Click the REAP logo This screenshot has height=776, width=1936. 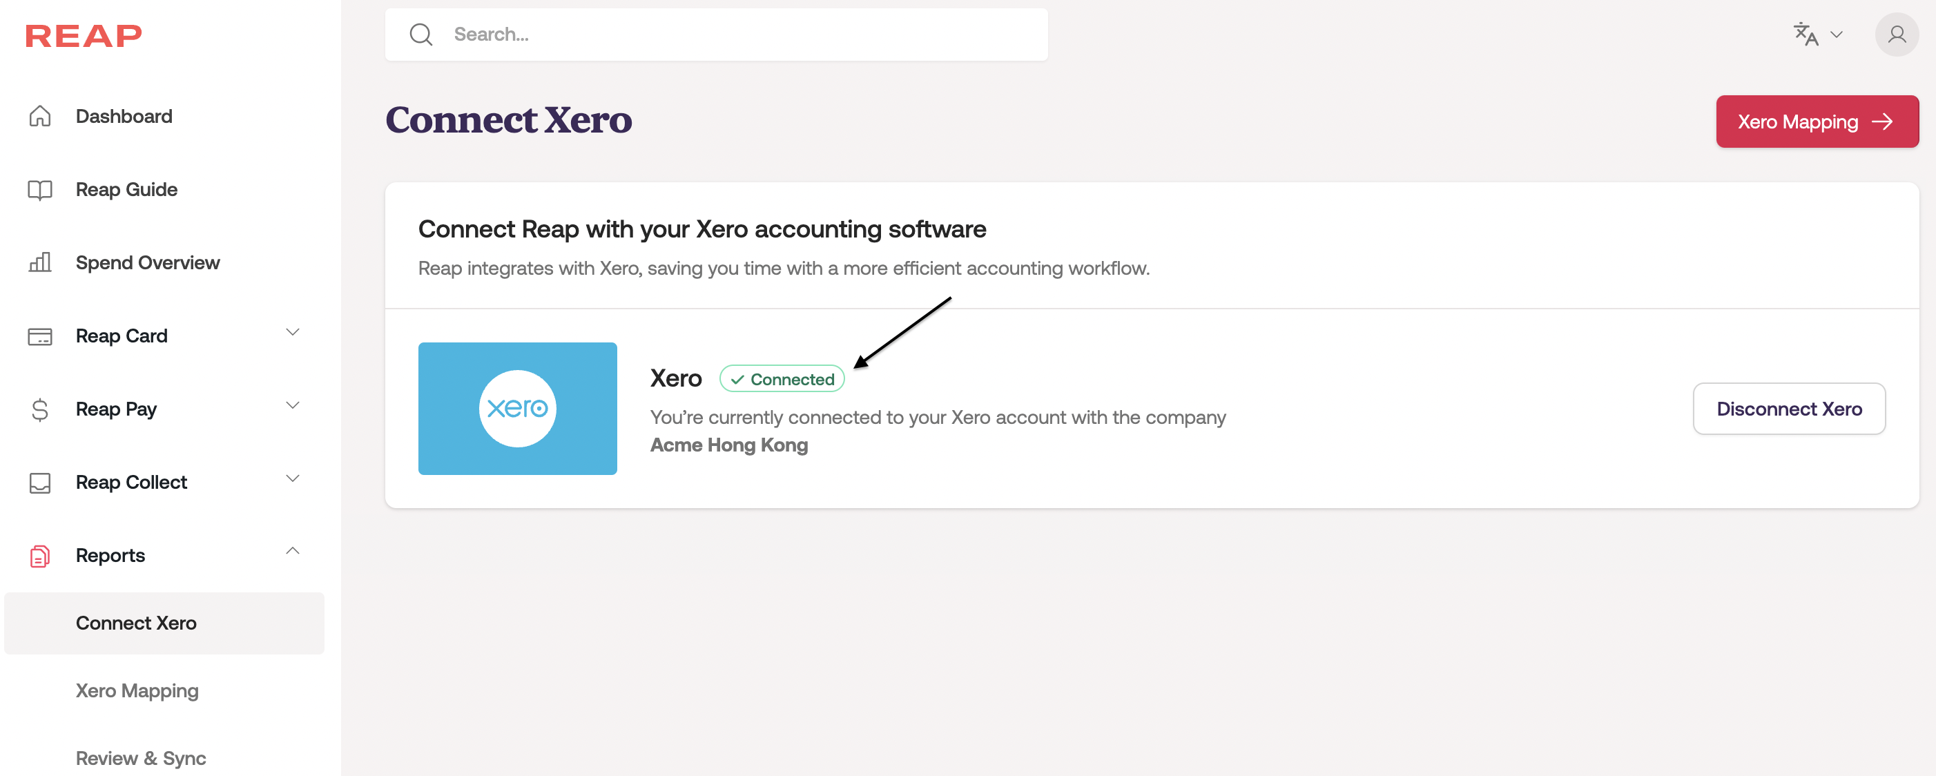[x=84, y=35]
